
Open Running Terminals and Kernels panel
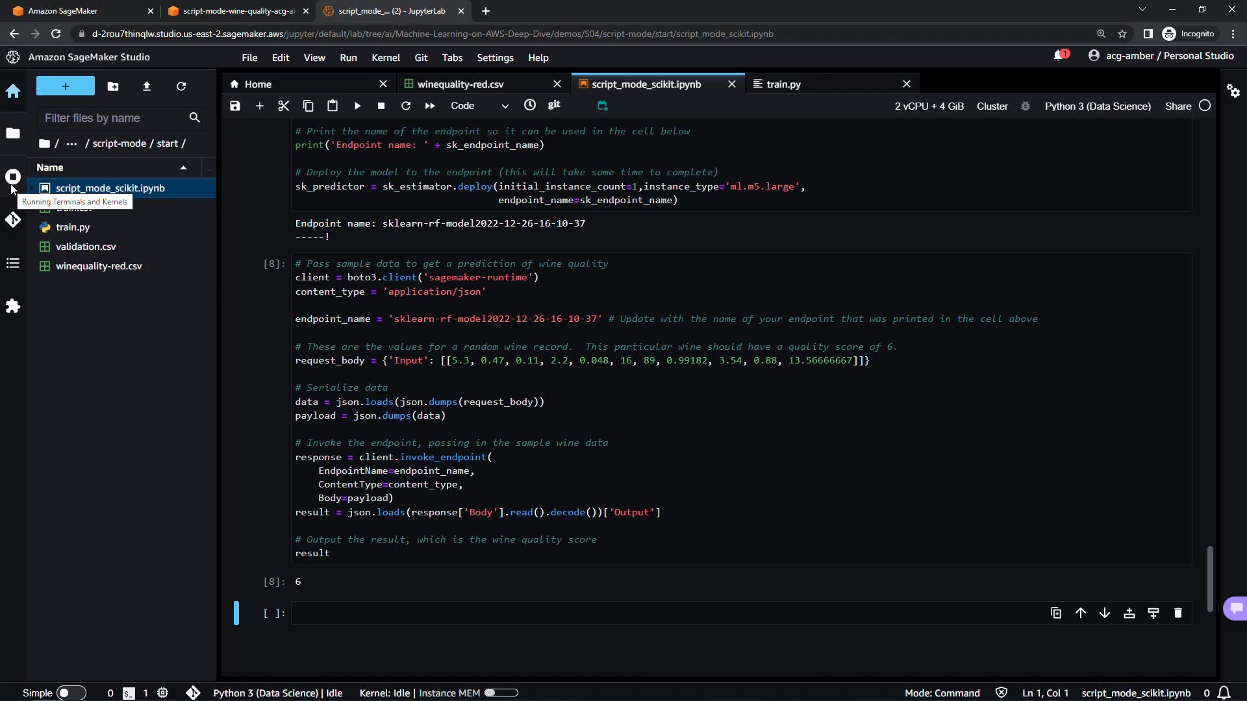(x=13, y=177)
